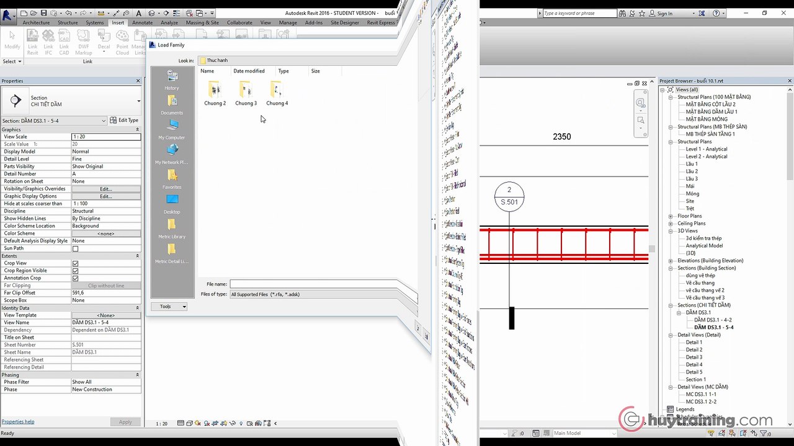This screenshot has height=446, width=794.
Task: Click the Visual Style icon in view control bar
Action: (189, 423)
